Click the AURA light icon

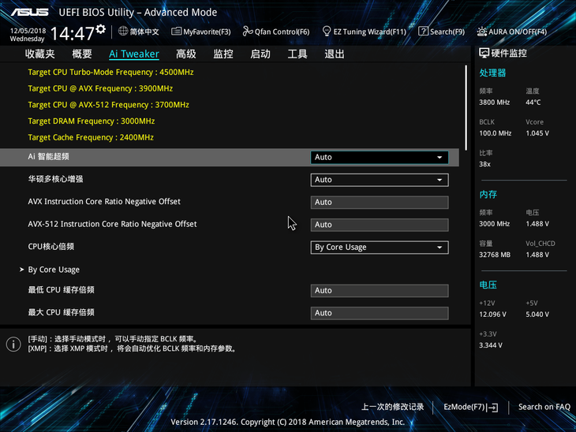point(482,32)
